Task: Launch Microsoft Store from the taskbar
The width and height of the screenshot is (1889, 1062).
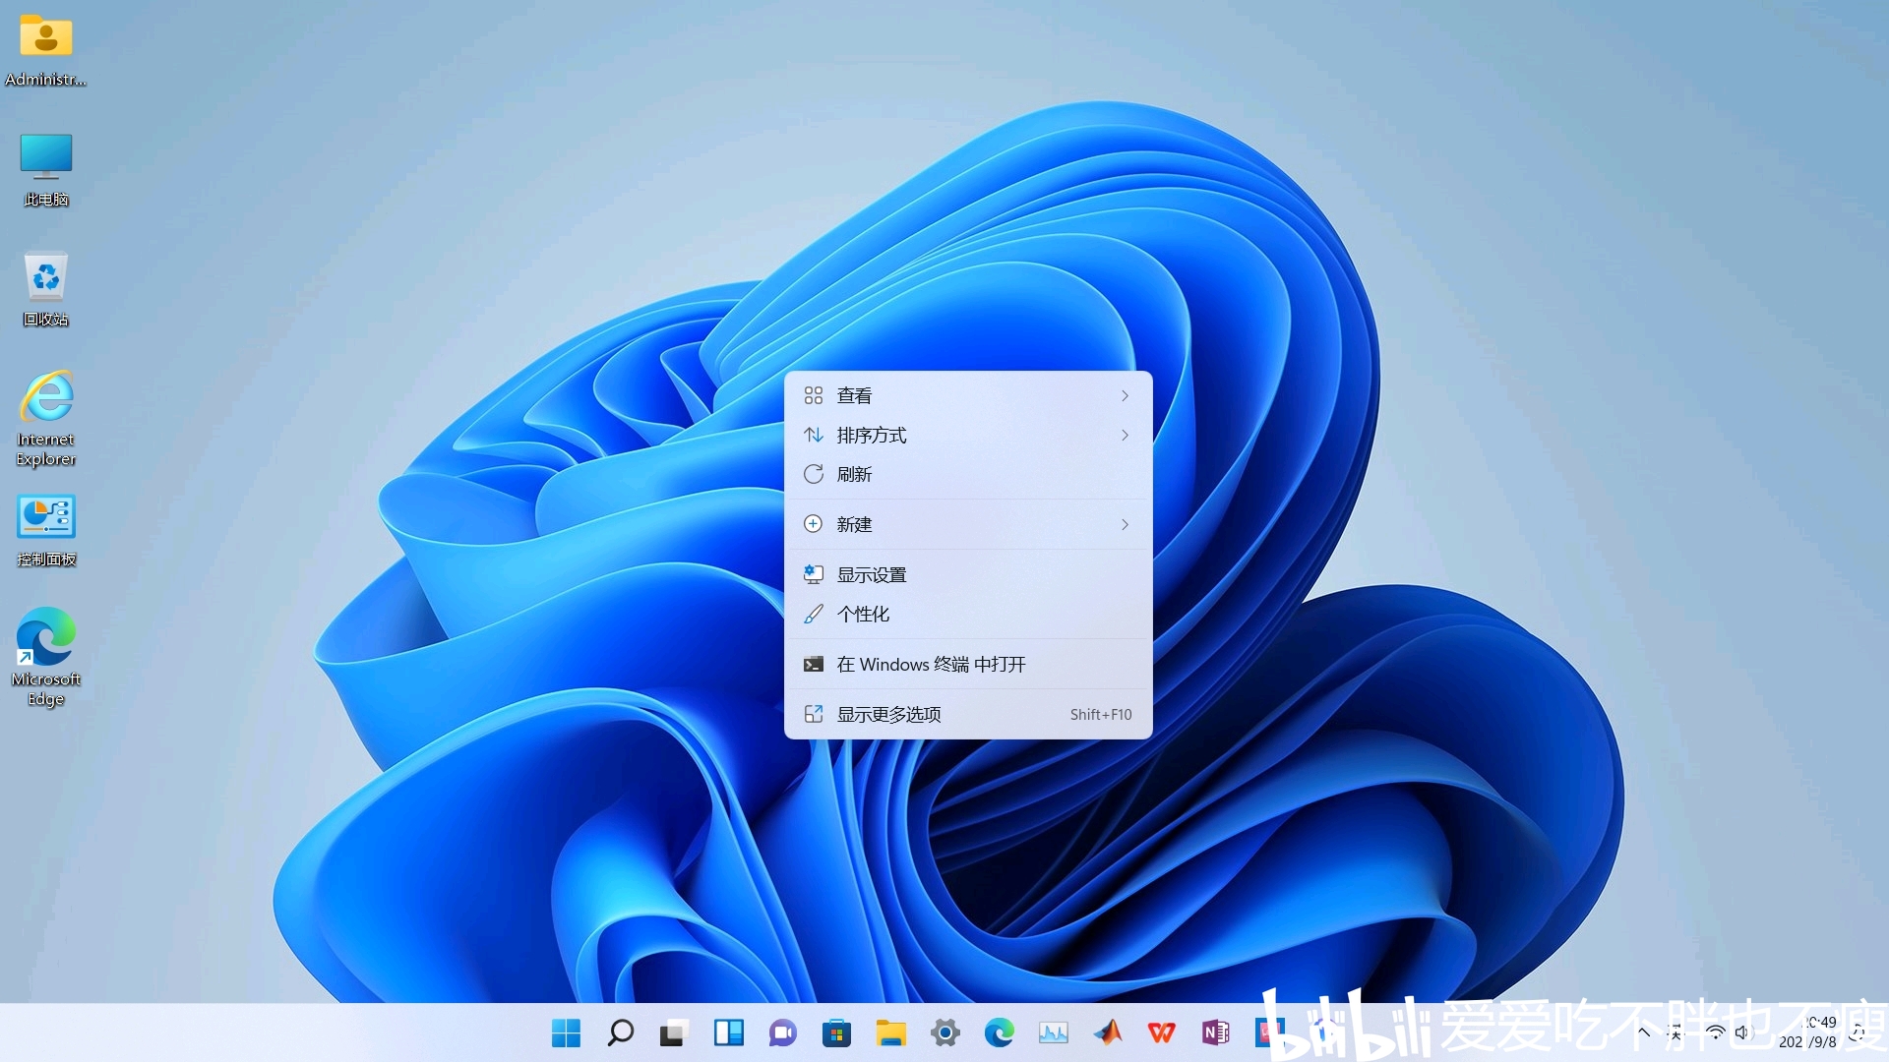Action: (836, 1032)
